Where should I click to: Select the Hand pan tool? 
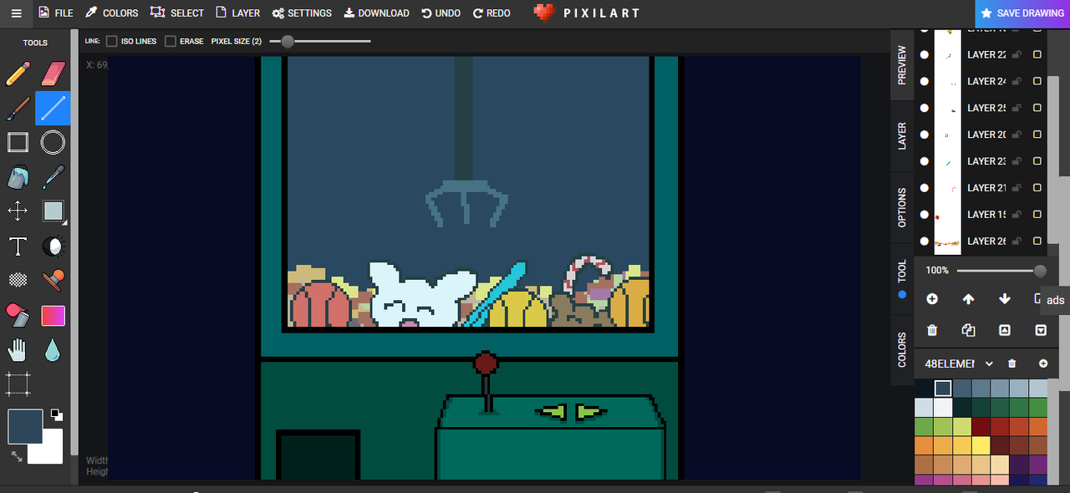[18, 350]
